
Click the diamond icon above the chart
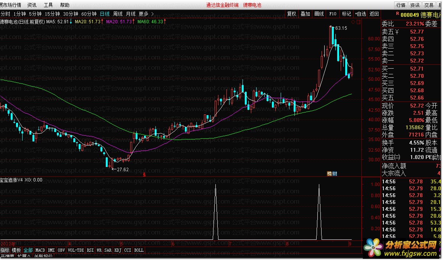tap(353, 22)
